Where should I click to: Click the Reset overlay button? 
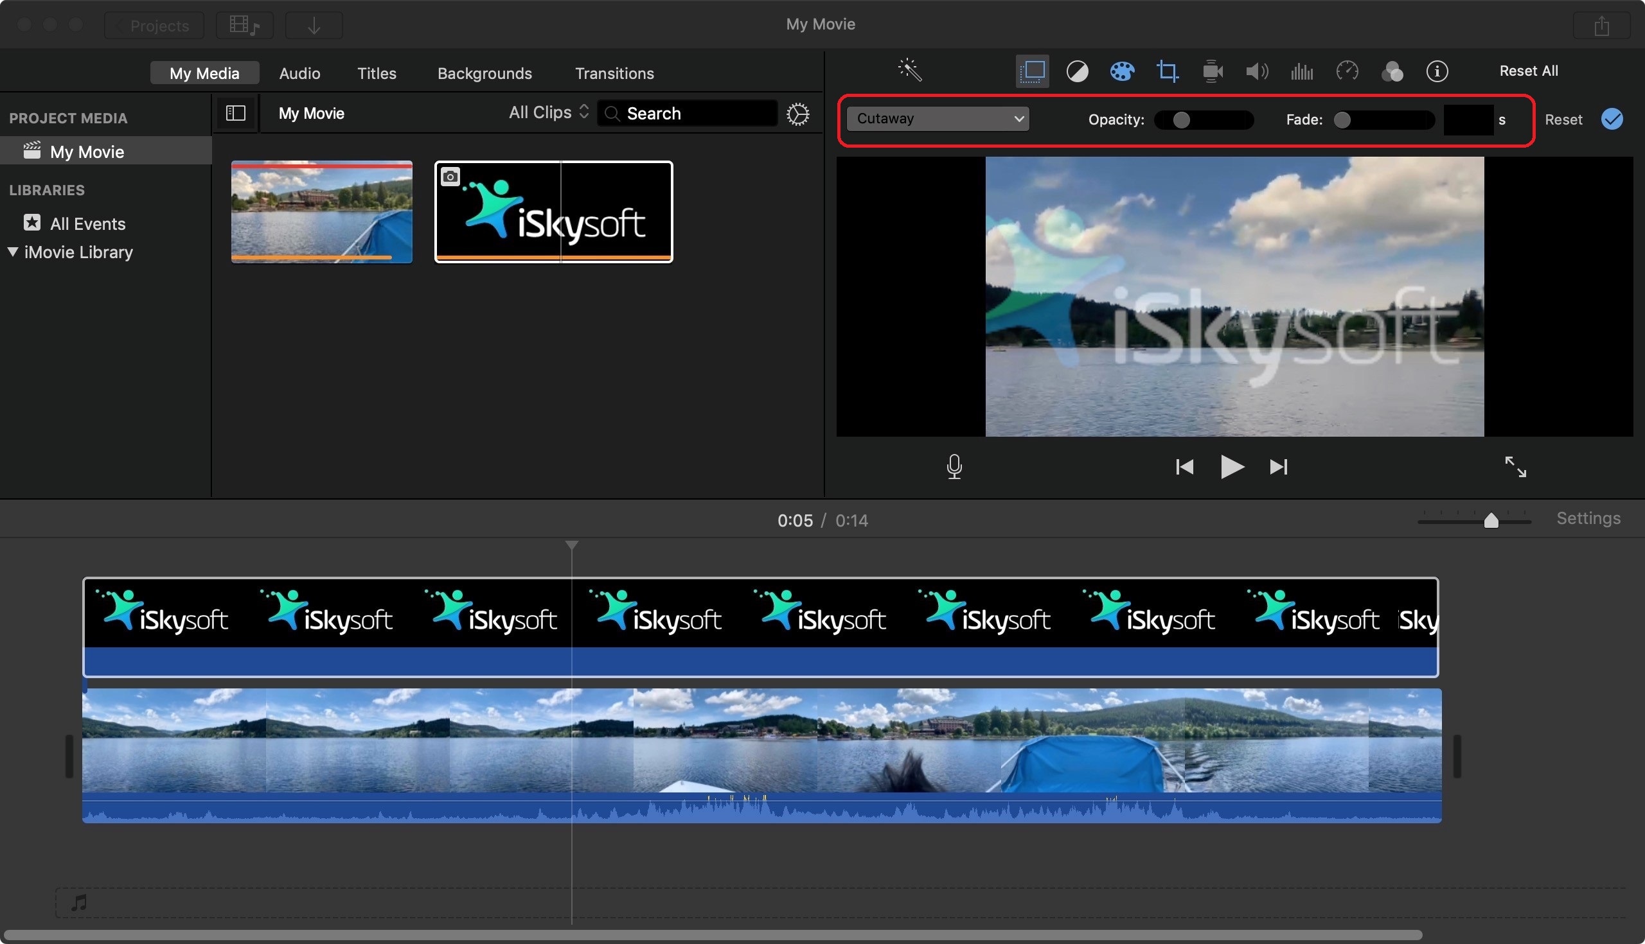click(1563, 119)
